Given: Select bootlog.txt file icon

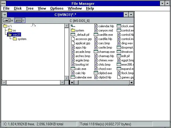Looking at the screenshot, I should pyautogui.click(x=73, y=65).
